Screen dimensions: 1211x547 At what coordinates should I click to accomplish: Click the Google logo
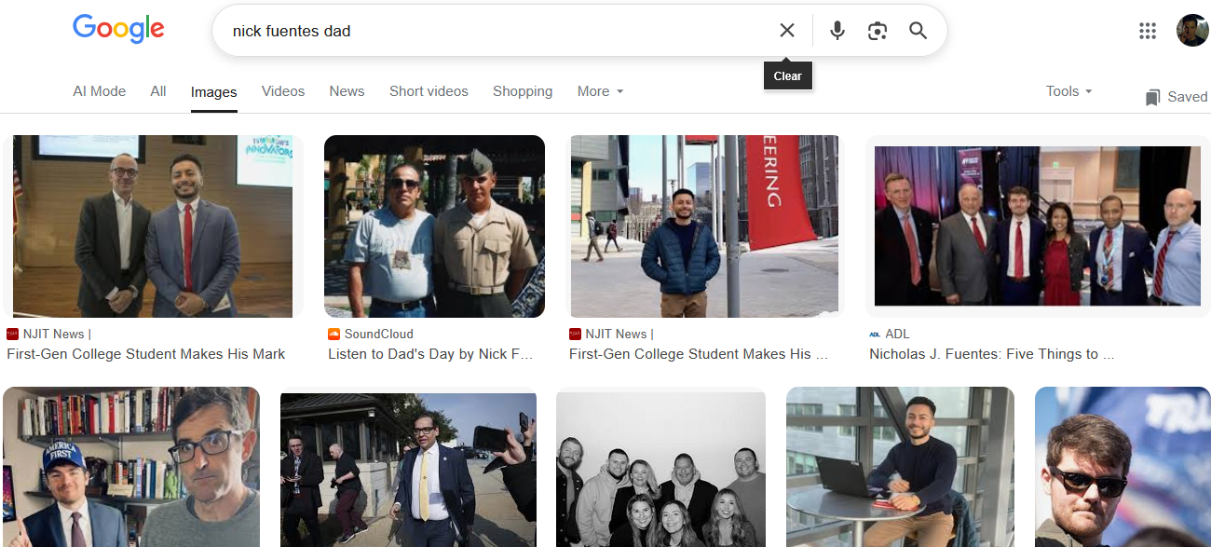point(118,29)
